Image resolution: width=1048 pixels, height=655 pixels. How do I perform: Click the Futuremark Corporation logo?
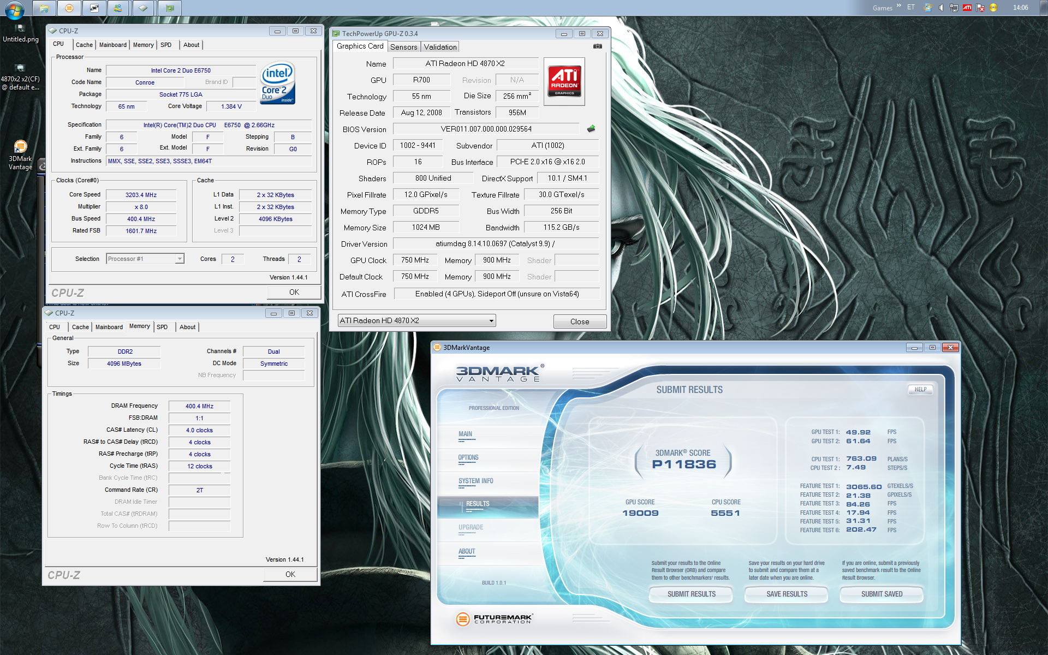pos(494,618)
